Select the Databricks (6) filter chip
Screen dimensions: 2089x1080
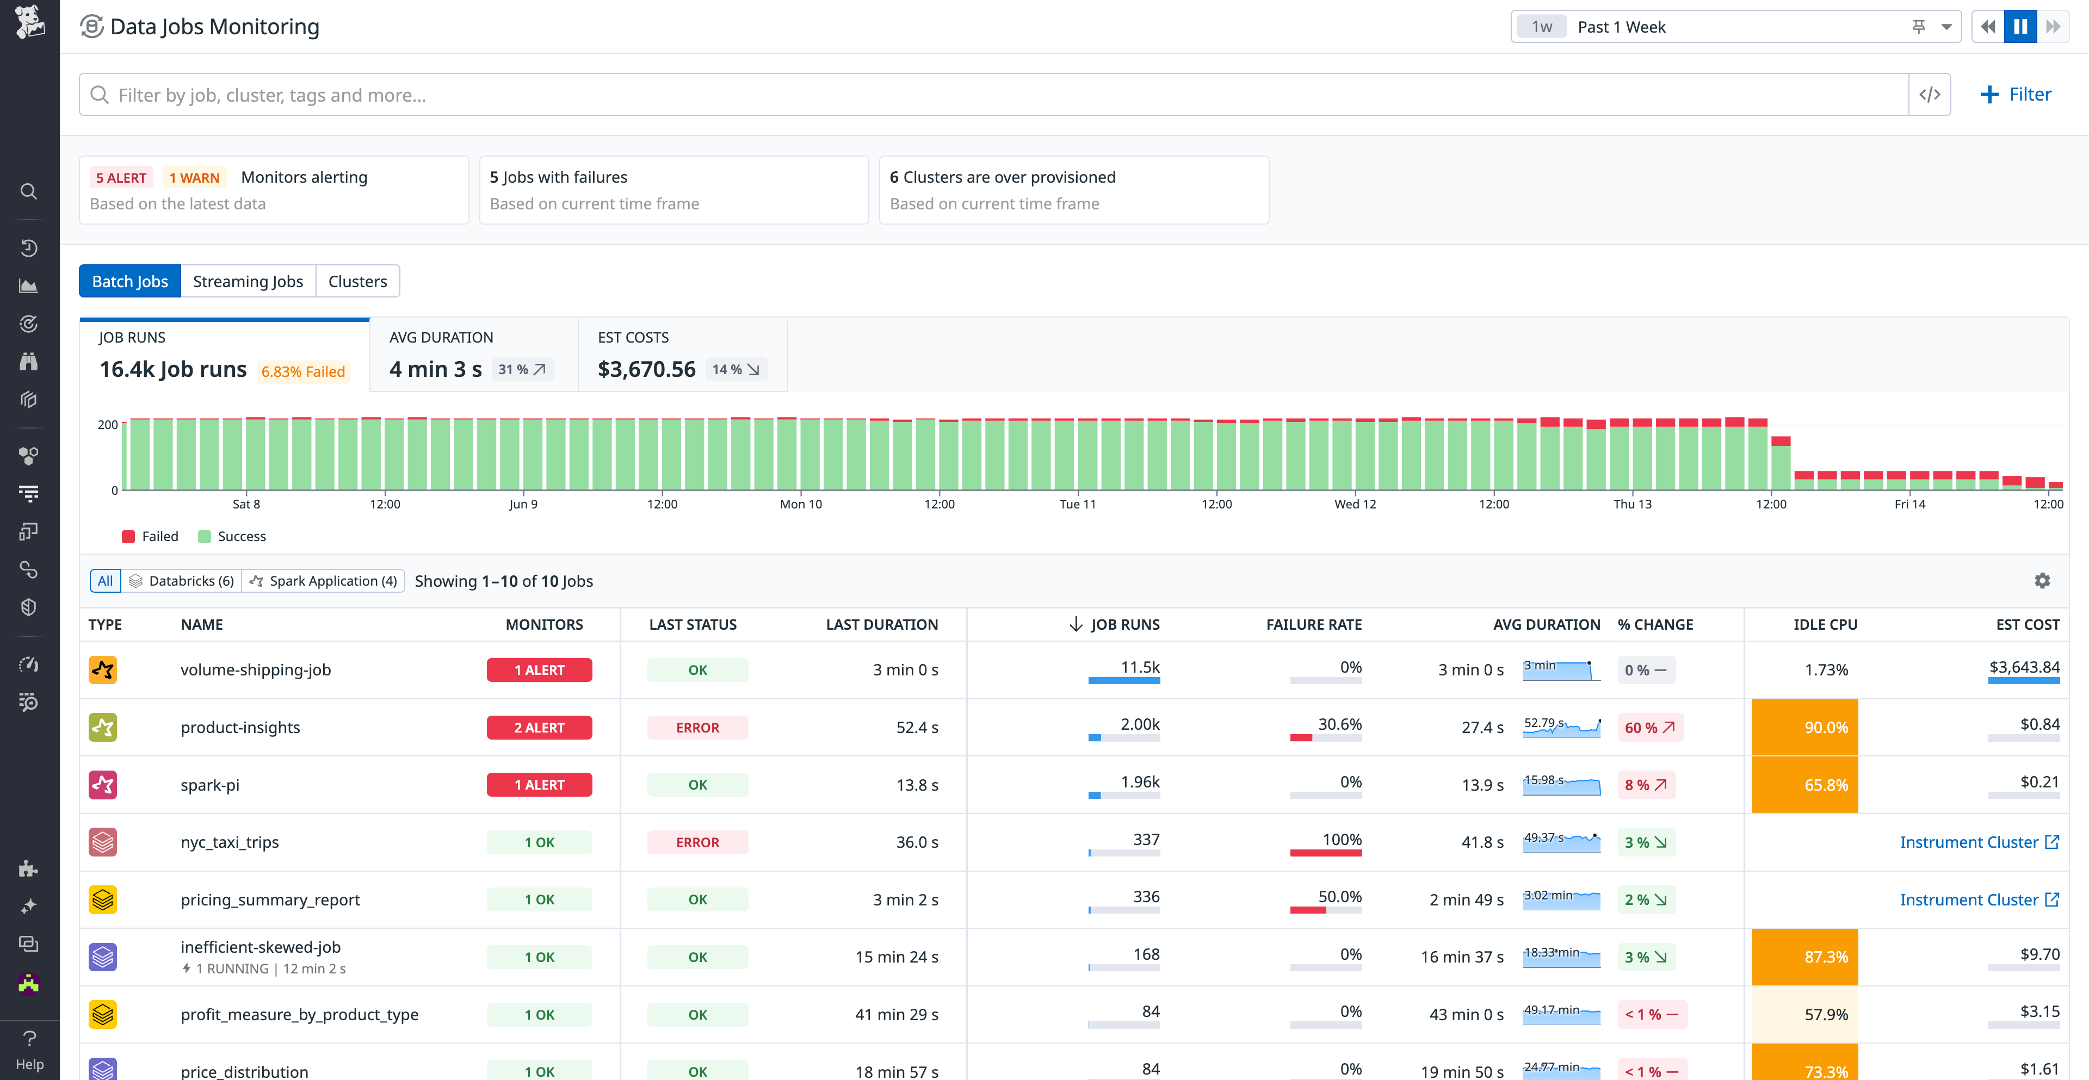(x=182, y=581)
